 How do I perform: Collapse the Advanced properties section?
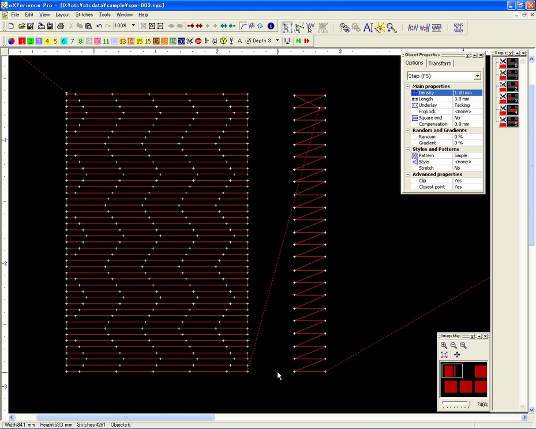407,174
